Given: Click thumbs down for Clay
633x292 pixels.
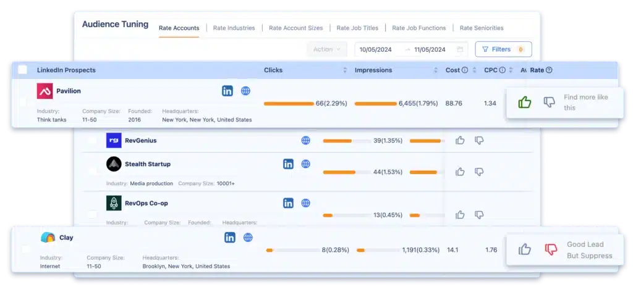Looking at the screenshot, I should 550,249.
